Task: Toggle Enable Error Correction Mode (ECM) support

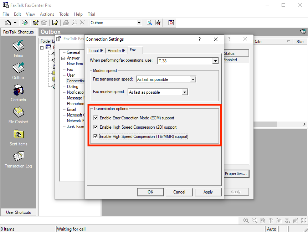Action: (96, 118)
